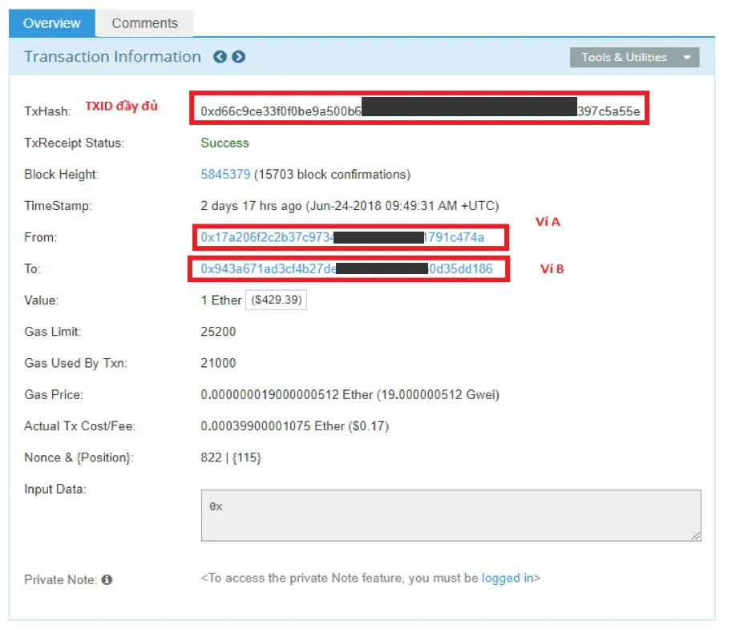Open the Tools & Utilities dropdown
This screenshot has height=637, width=736.
tap(634, 57)
